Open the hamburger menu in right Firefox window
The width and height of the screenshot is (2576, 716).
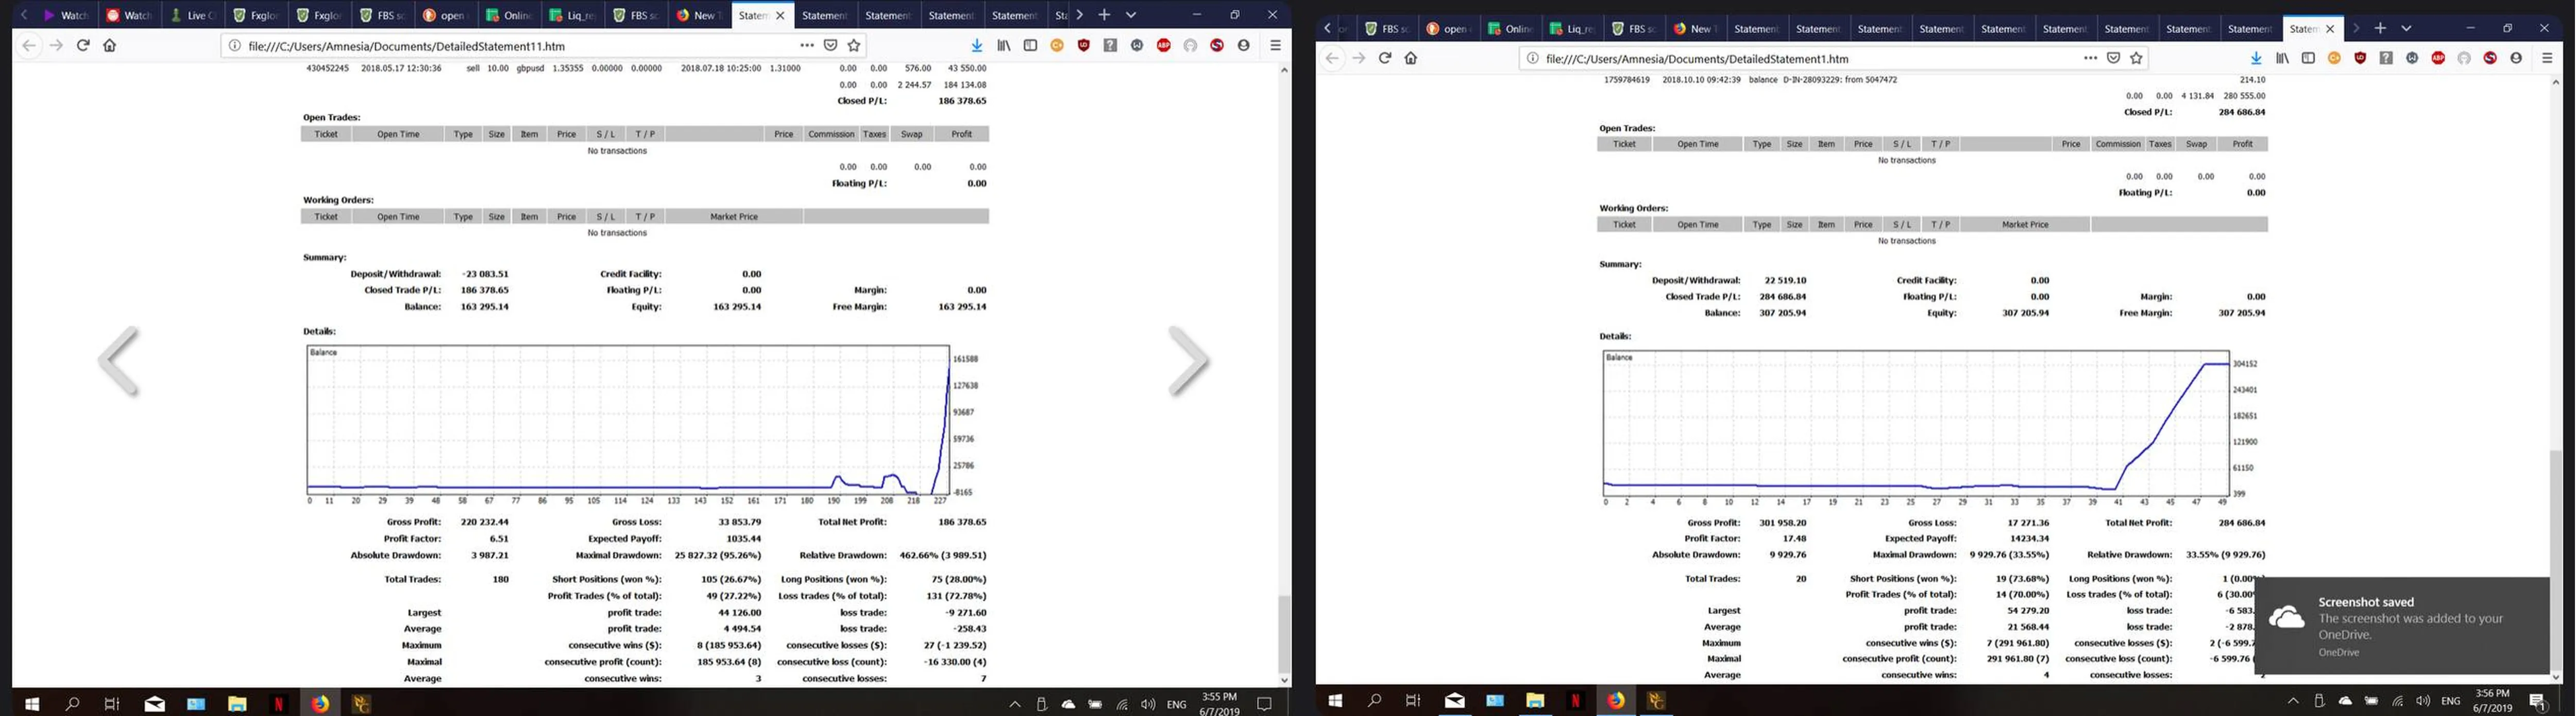click(2547, 58)
